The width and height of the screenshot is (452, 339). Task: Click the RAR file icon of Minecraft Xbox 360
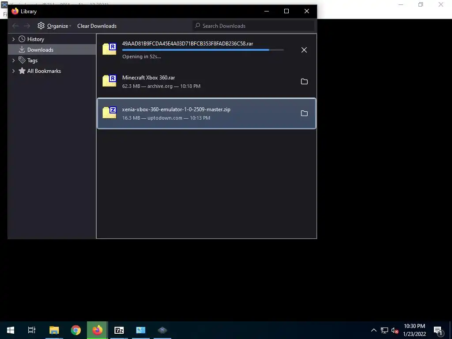[x=109, y=81]
